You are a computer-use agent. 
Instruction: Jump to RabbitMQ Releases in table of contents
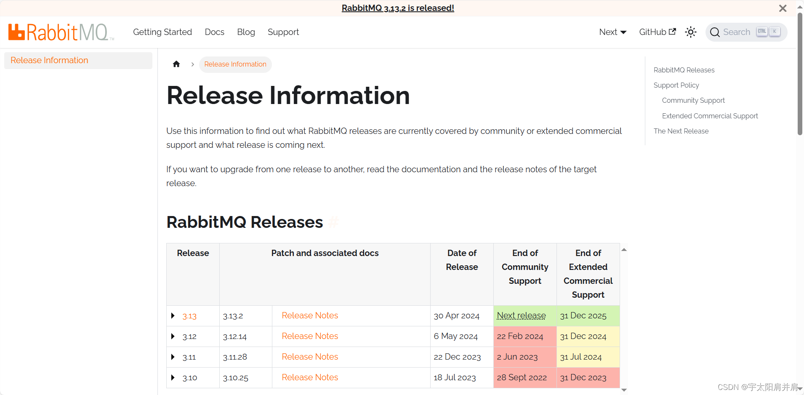tap(684, 70)
